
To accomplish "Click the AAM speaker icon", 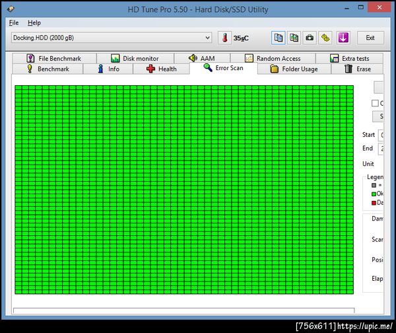I will [193, 58].
